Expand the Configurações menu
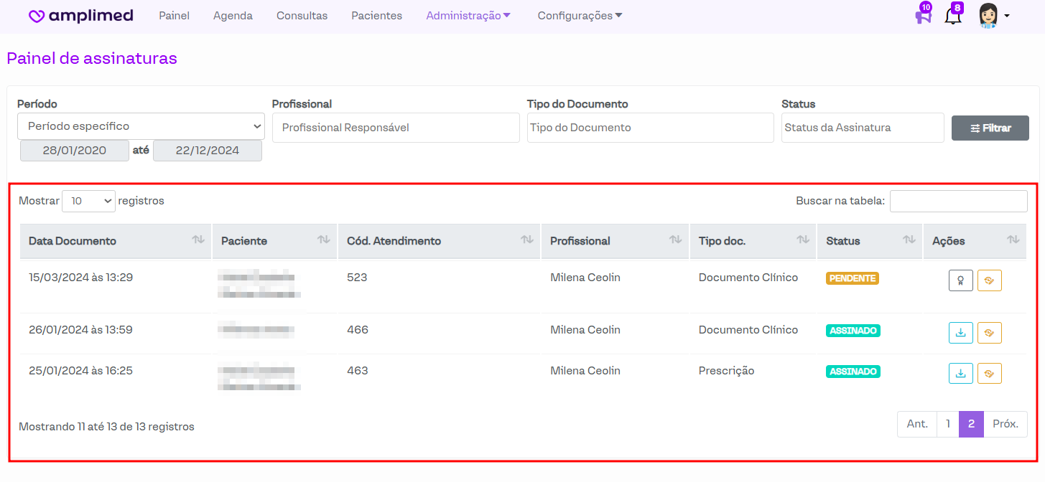Image resolution: width=1045 pixels, height=482 pixels. click(580, 16)
